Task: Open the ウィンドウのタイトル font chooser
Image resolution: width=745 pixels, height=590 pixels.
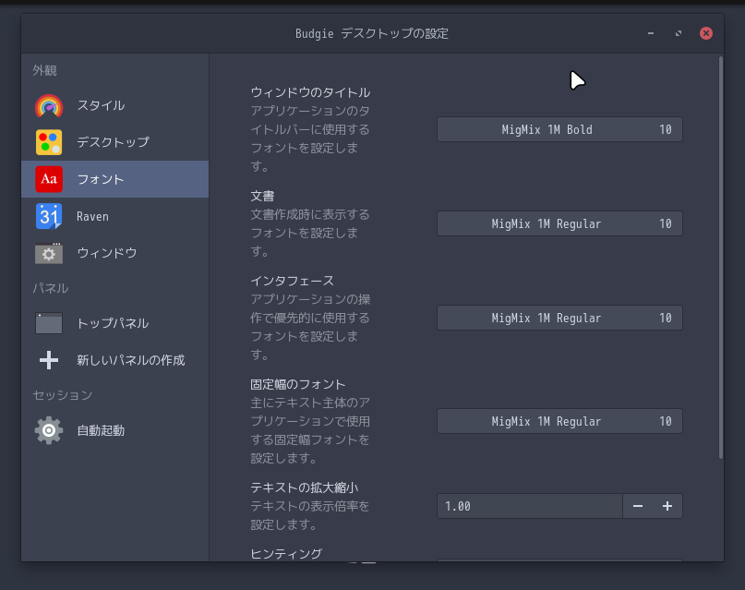Action: (x=559, y=130)
